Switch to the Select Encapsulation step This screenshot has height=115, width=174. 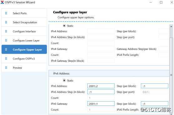pos(24,22)
